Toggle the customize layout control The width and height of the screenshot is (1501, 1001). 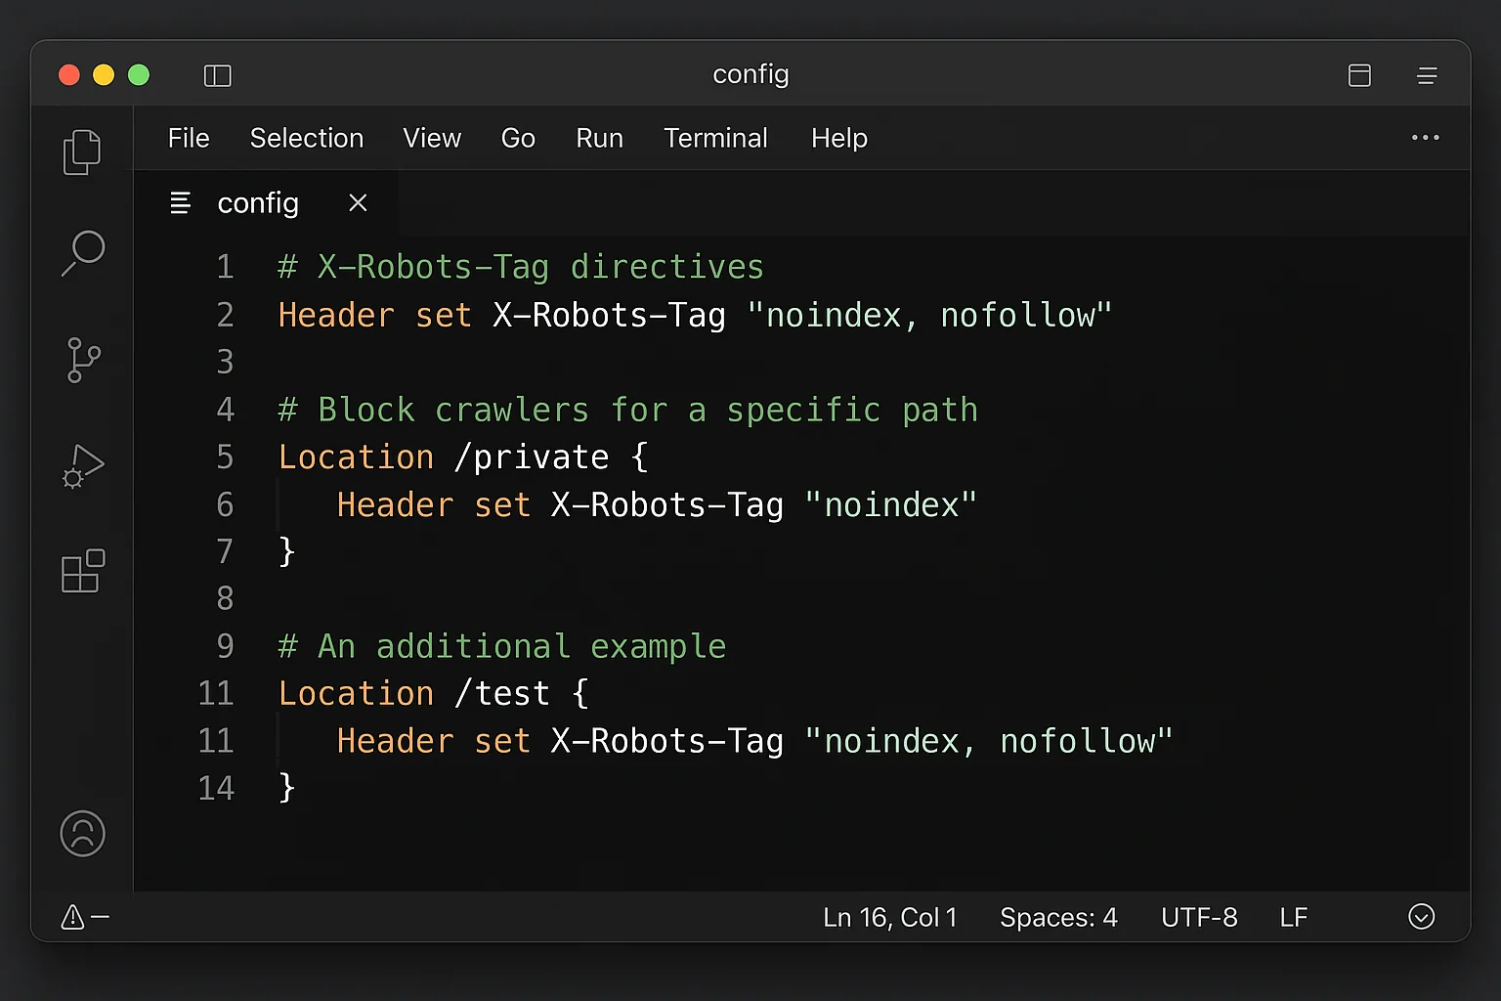tap(1427, 75)
